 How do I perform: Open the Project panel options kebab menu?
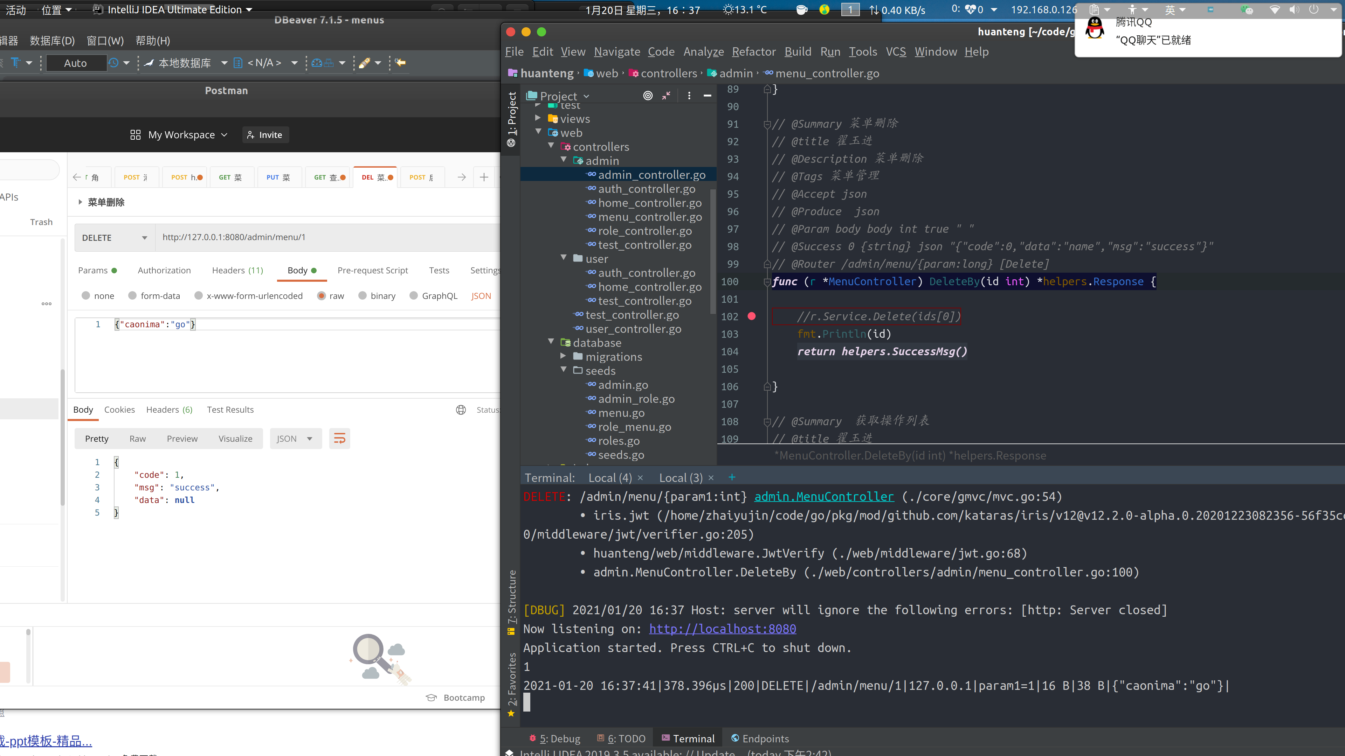(689, 96)
